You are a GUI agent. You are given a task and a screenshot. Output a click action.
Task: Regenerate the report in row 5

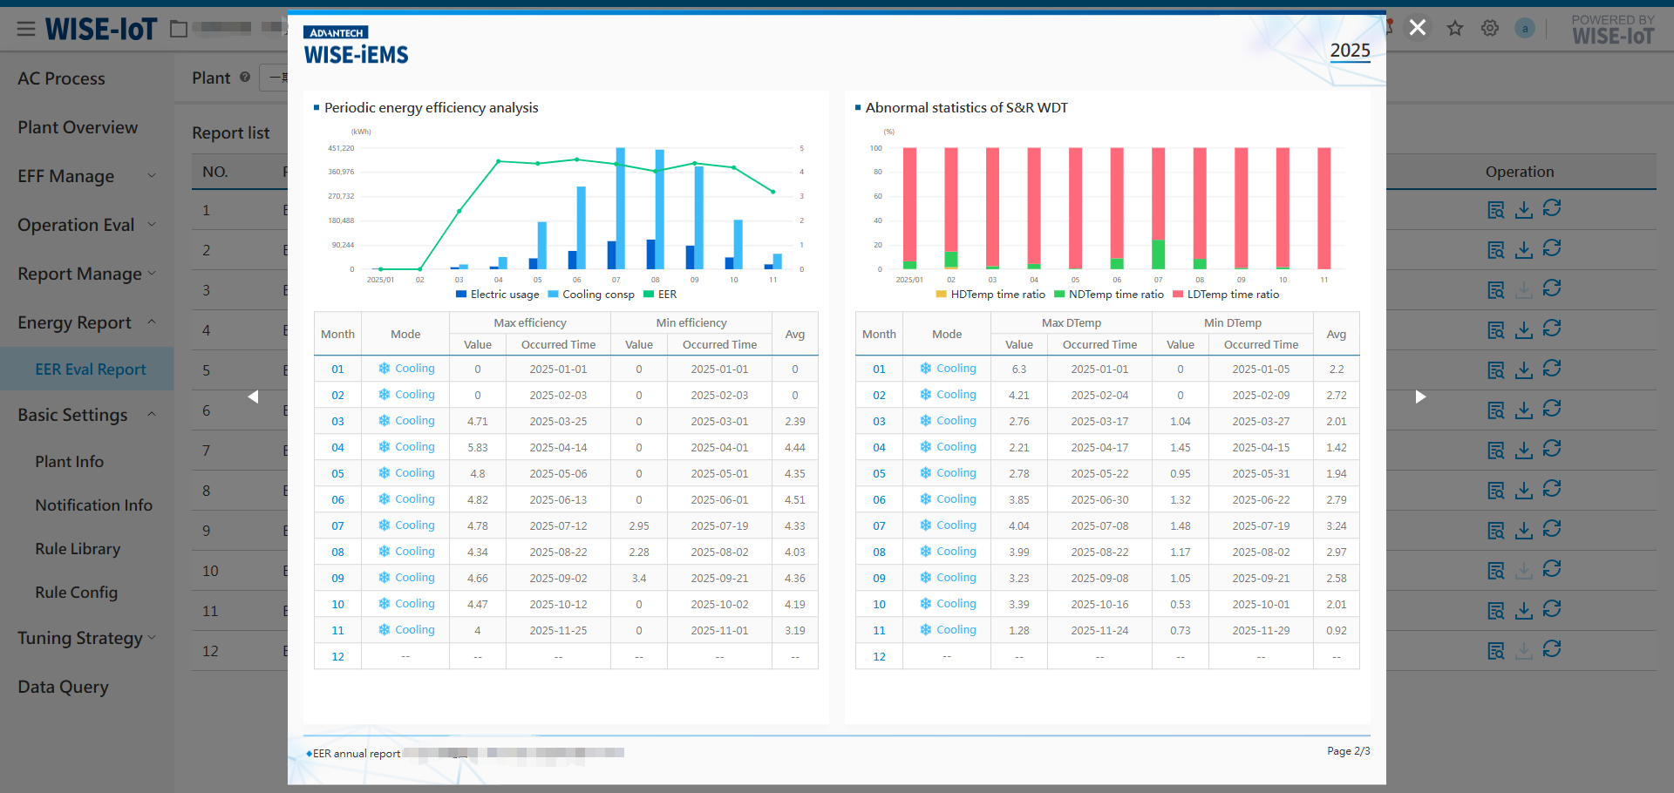tap(1551, 369)
